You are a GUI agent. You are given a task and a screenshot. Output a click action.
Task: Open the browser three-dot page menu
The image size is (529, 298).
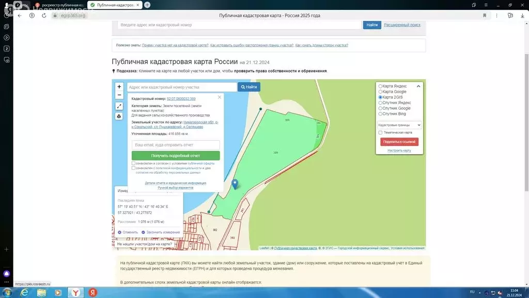[x=496, y=16]
